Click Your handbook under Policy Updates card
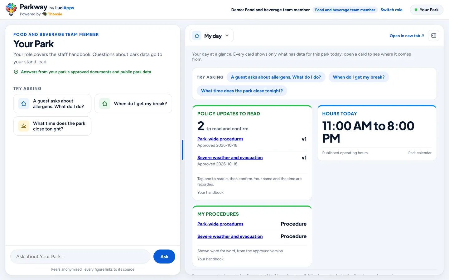This screenshot has height=280, width=449. (x=210, y=193)
